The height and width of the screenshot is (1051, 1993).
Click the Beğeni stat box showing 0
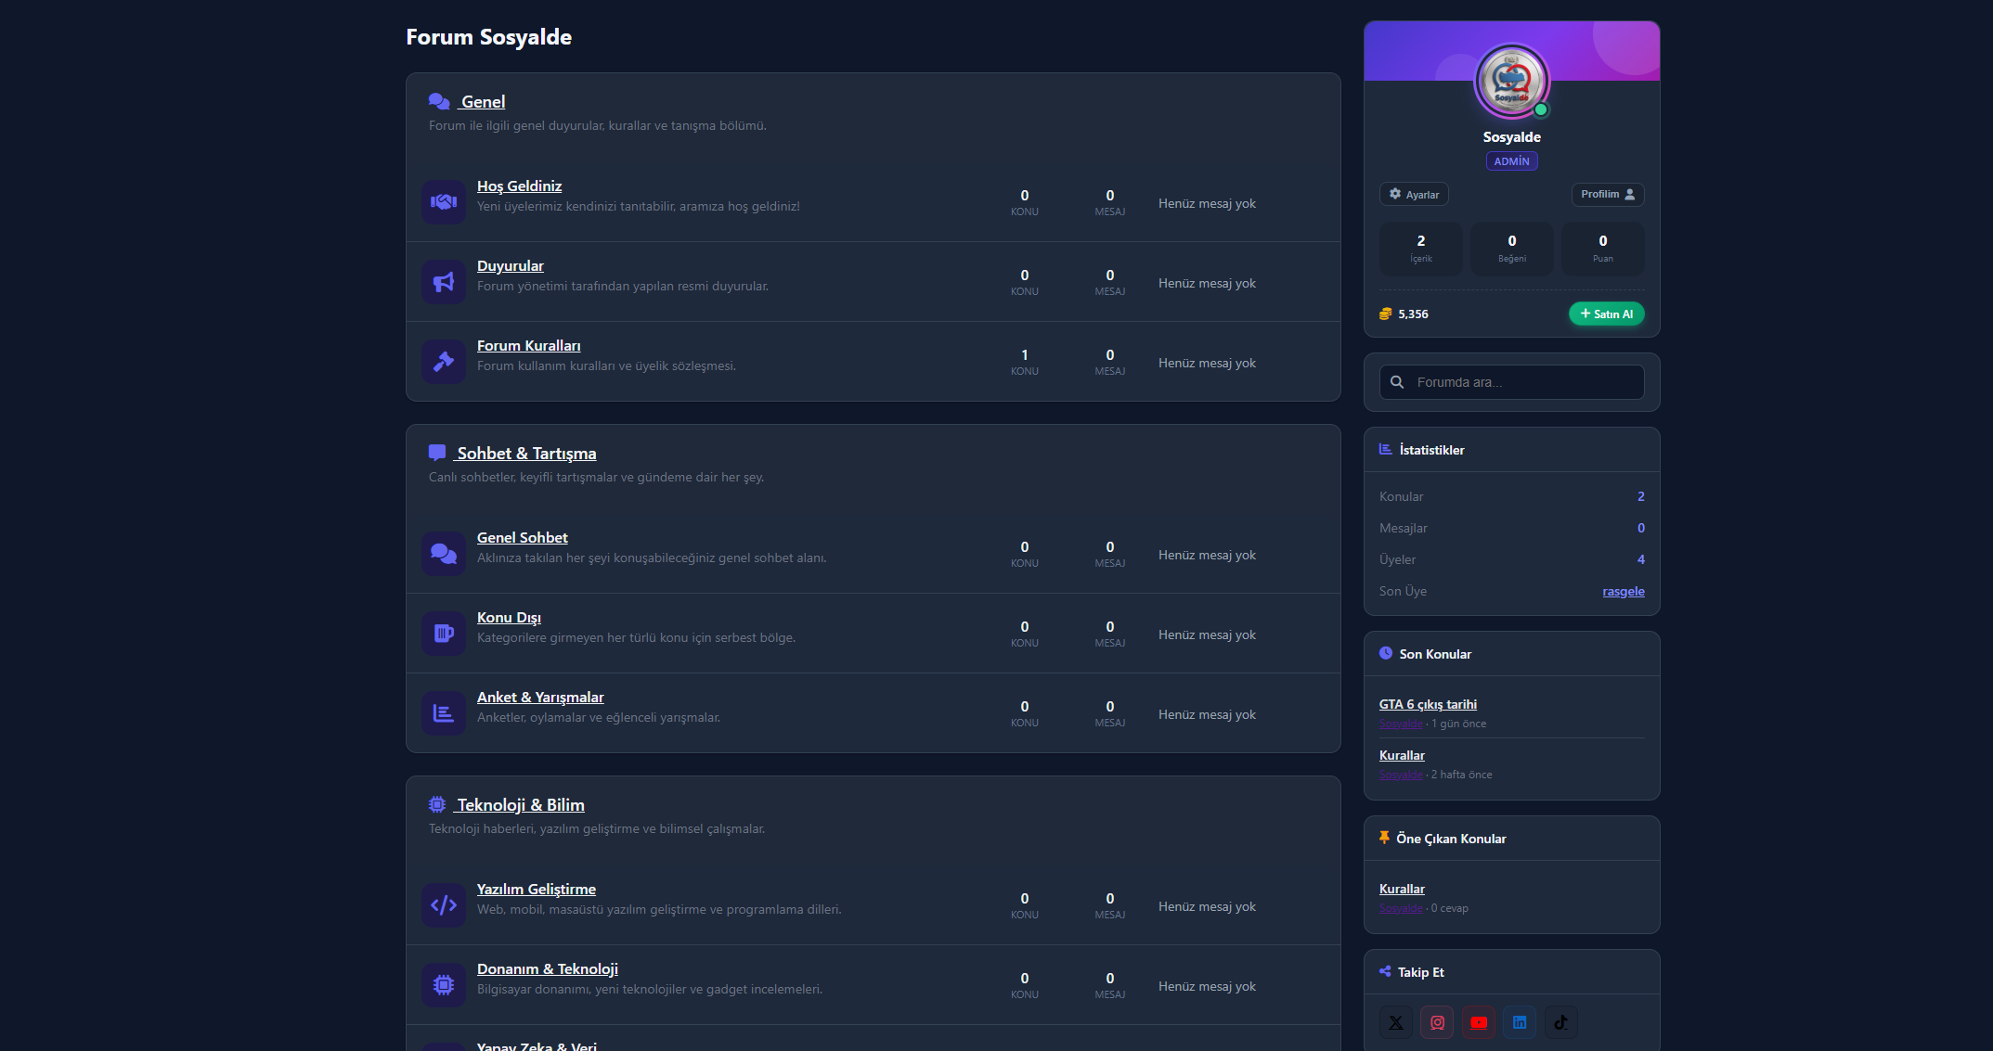pos(1512,249)
